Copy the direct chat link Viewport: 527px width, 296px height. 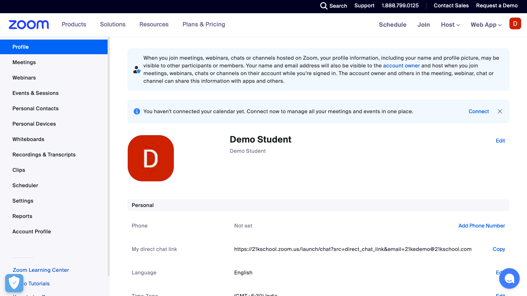point(498,249)
